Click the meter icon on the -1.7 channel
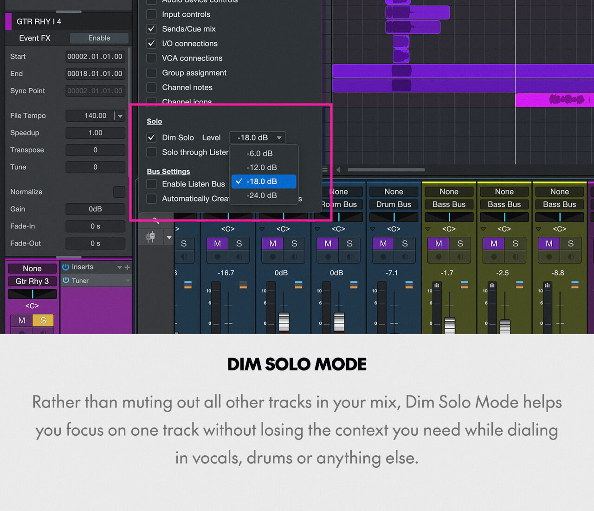Screen dimensions: 594x511 click(437, 285)
